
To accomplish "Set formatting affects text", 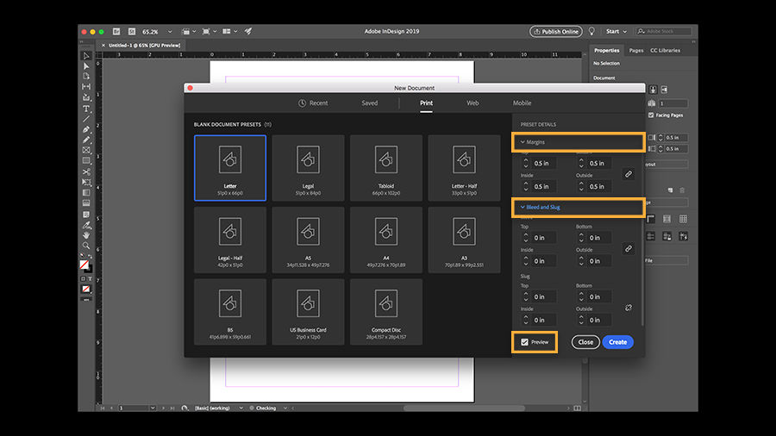I will tap(90, 279).
